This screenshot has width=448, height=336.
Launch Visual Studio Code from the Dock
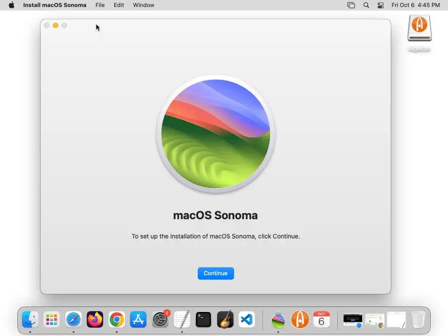(247, 319)
